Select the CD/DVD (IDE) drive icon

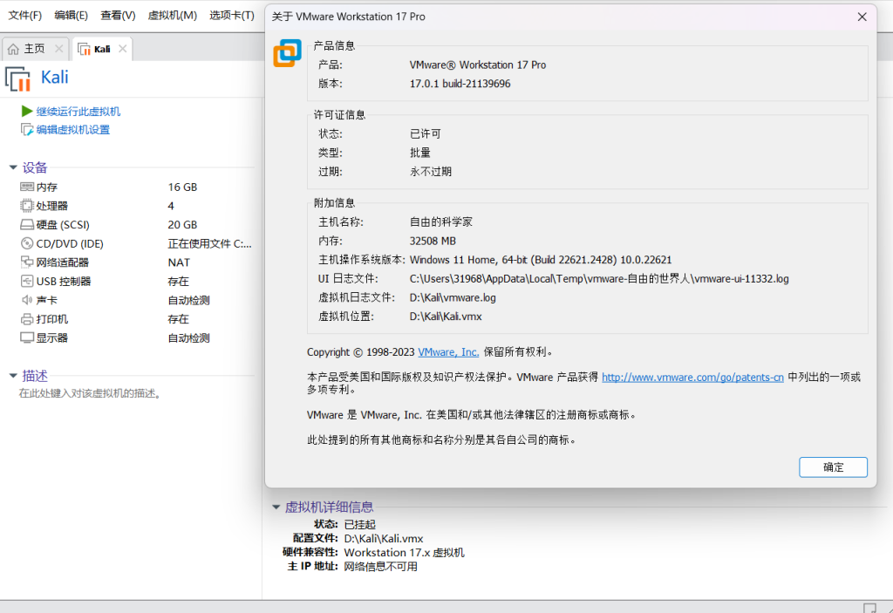[x=26, y=244]
